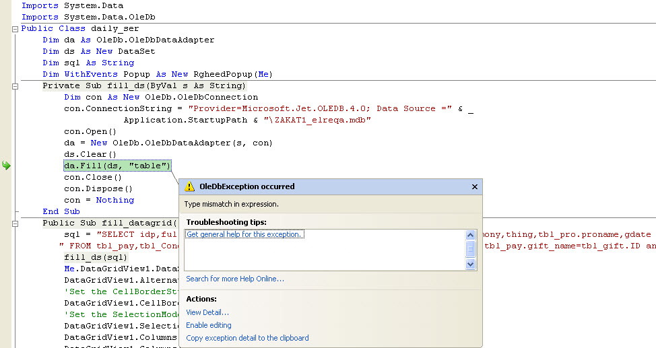This screenshot has height=348, width=656.
Task: Click Search for more Help Online link
Action: pyautogui.click(x=235, y=279)
